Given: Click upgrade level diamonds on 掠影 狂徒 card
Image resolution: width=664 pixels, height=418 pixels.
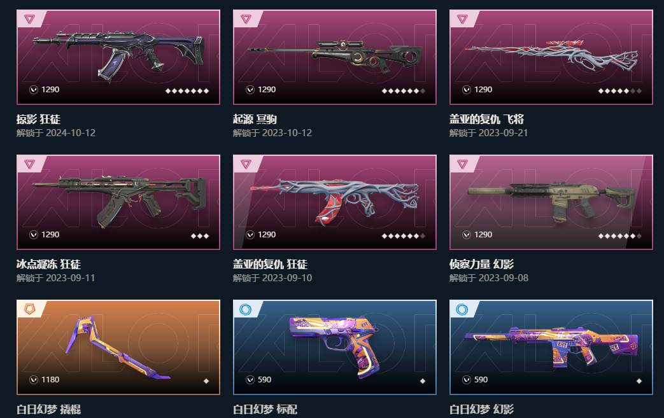Looking at the screenshot, I should (x=187, y=91).
